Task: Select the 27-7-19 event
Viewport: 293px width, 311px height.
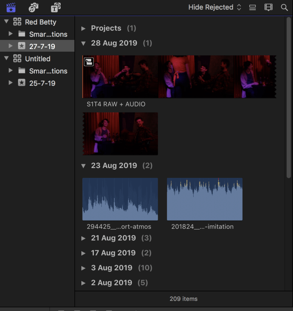Action: point(42,46)
